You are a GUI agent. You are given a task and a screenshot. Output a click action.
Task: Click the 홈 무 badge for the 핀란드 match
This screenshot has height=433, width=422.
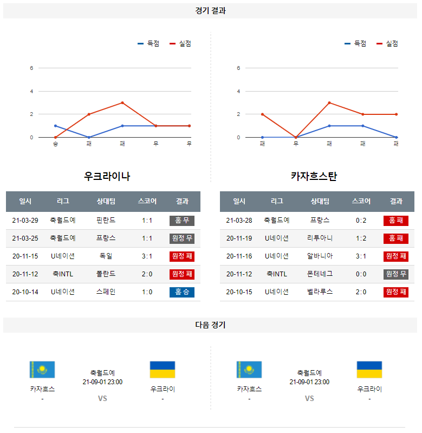182,221
